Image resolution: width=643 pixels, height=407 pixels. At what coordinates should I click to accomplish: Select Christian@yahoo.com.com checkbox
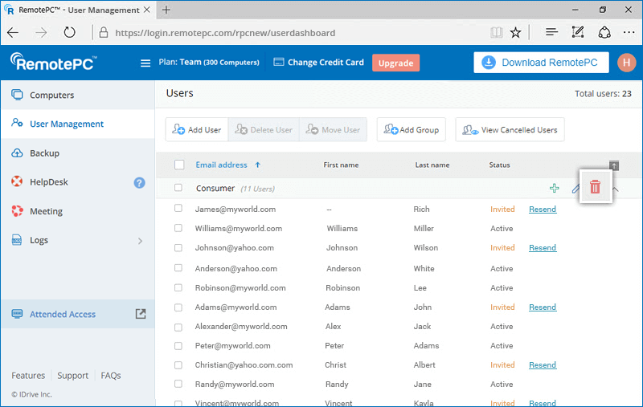178,364
